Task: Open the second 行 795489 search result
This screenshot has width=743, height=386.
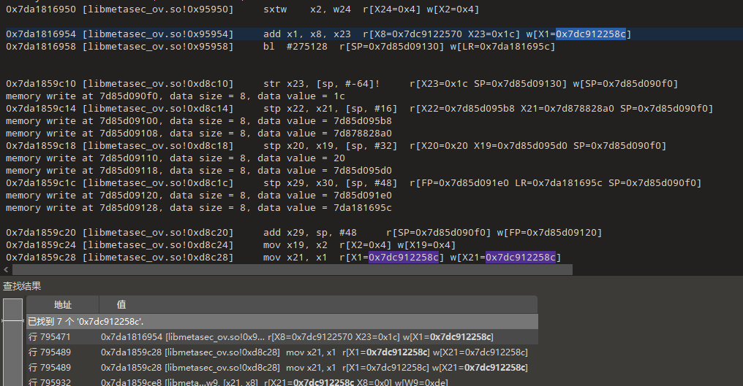Action: 293,367
